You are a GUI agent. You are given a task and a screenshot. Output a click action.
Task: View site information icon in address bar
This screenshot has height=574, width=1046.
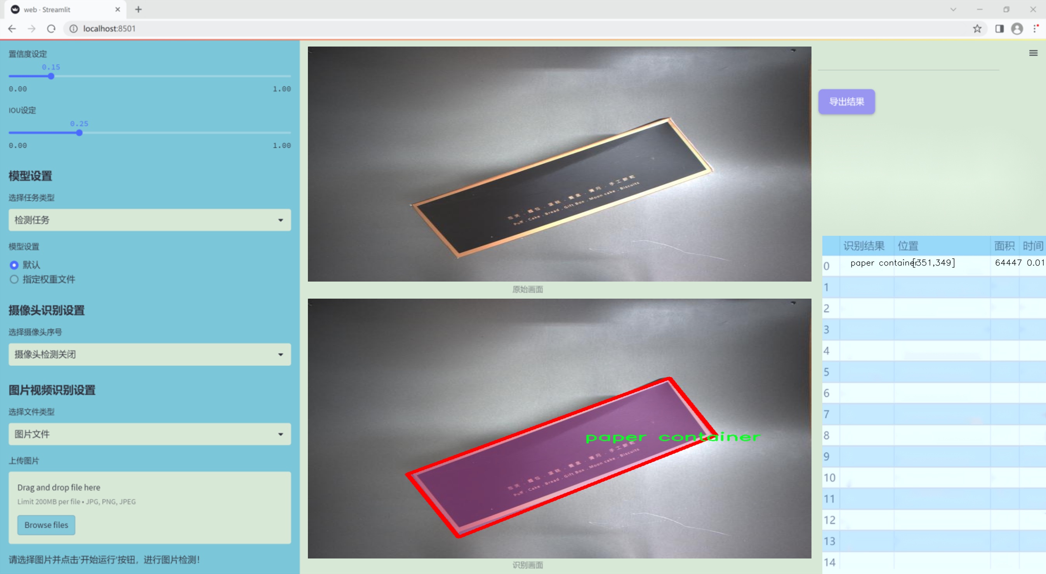tap(73, 29)
